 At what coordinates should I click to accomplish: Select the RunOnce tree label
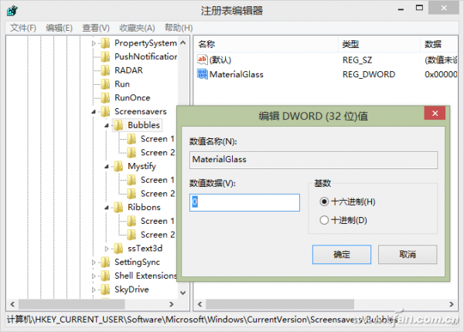(132, 98)
